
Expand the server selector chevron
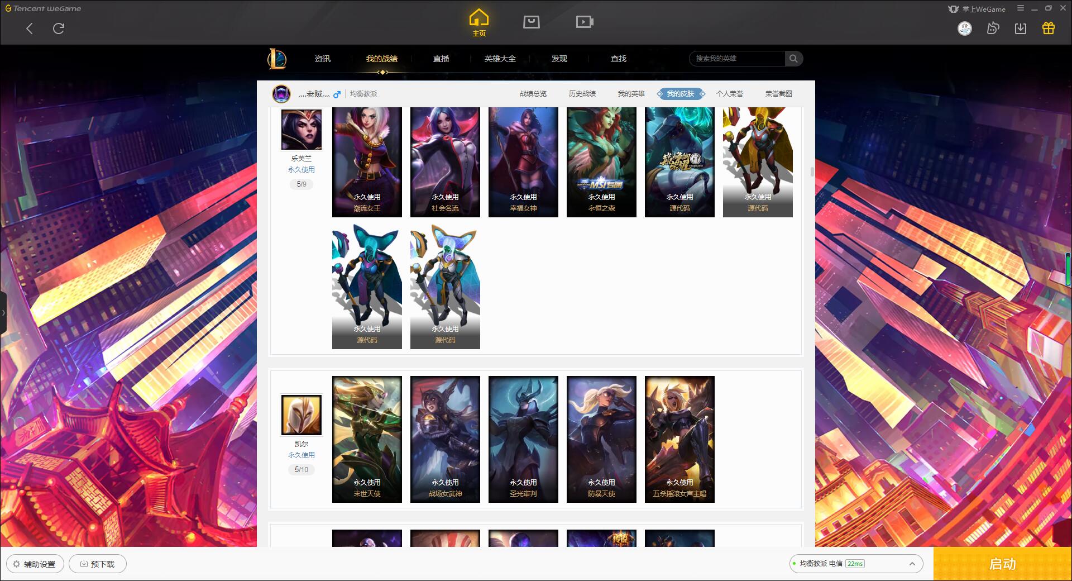click(x=912, y=564)
